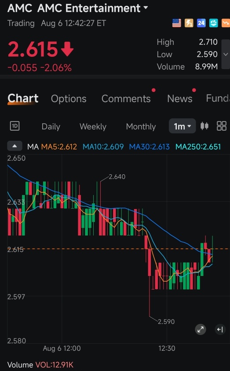Collapse the MA indicator legend arrow
Viewport: 230px width, 371px height.
coord(15,146)
